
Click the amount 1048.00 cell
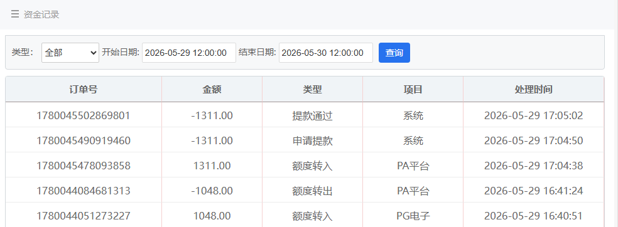click(x=212, y=216)
